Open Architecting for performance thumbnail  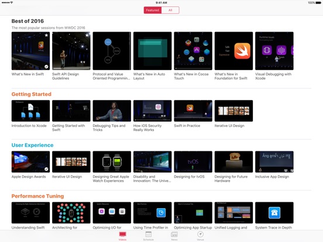click(x=71, y=213)
